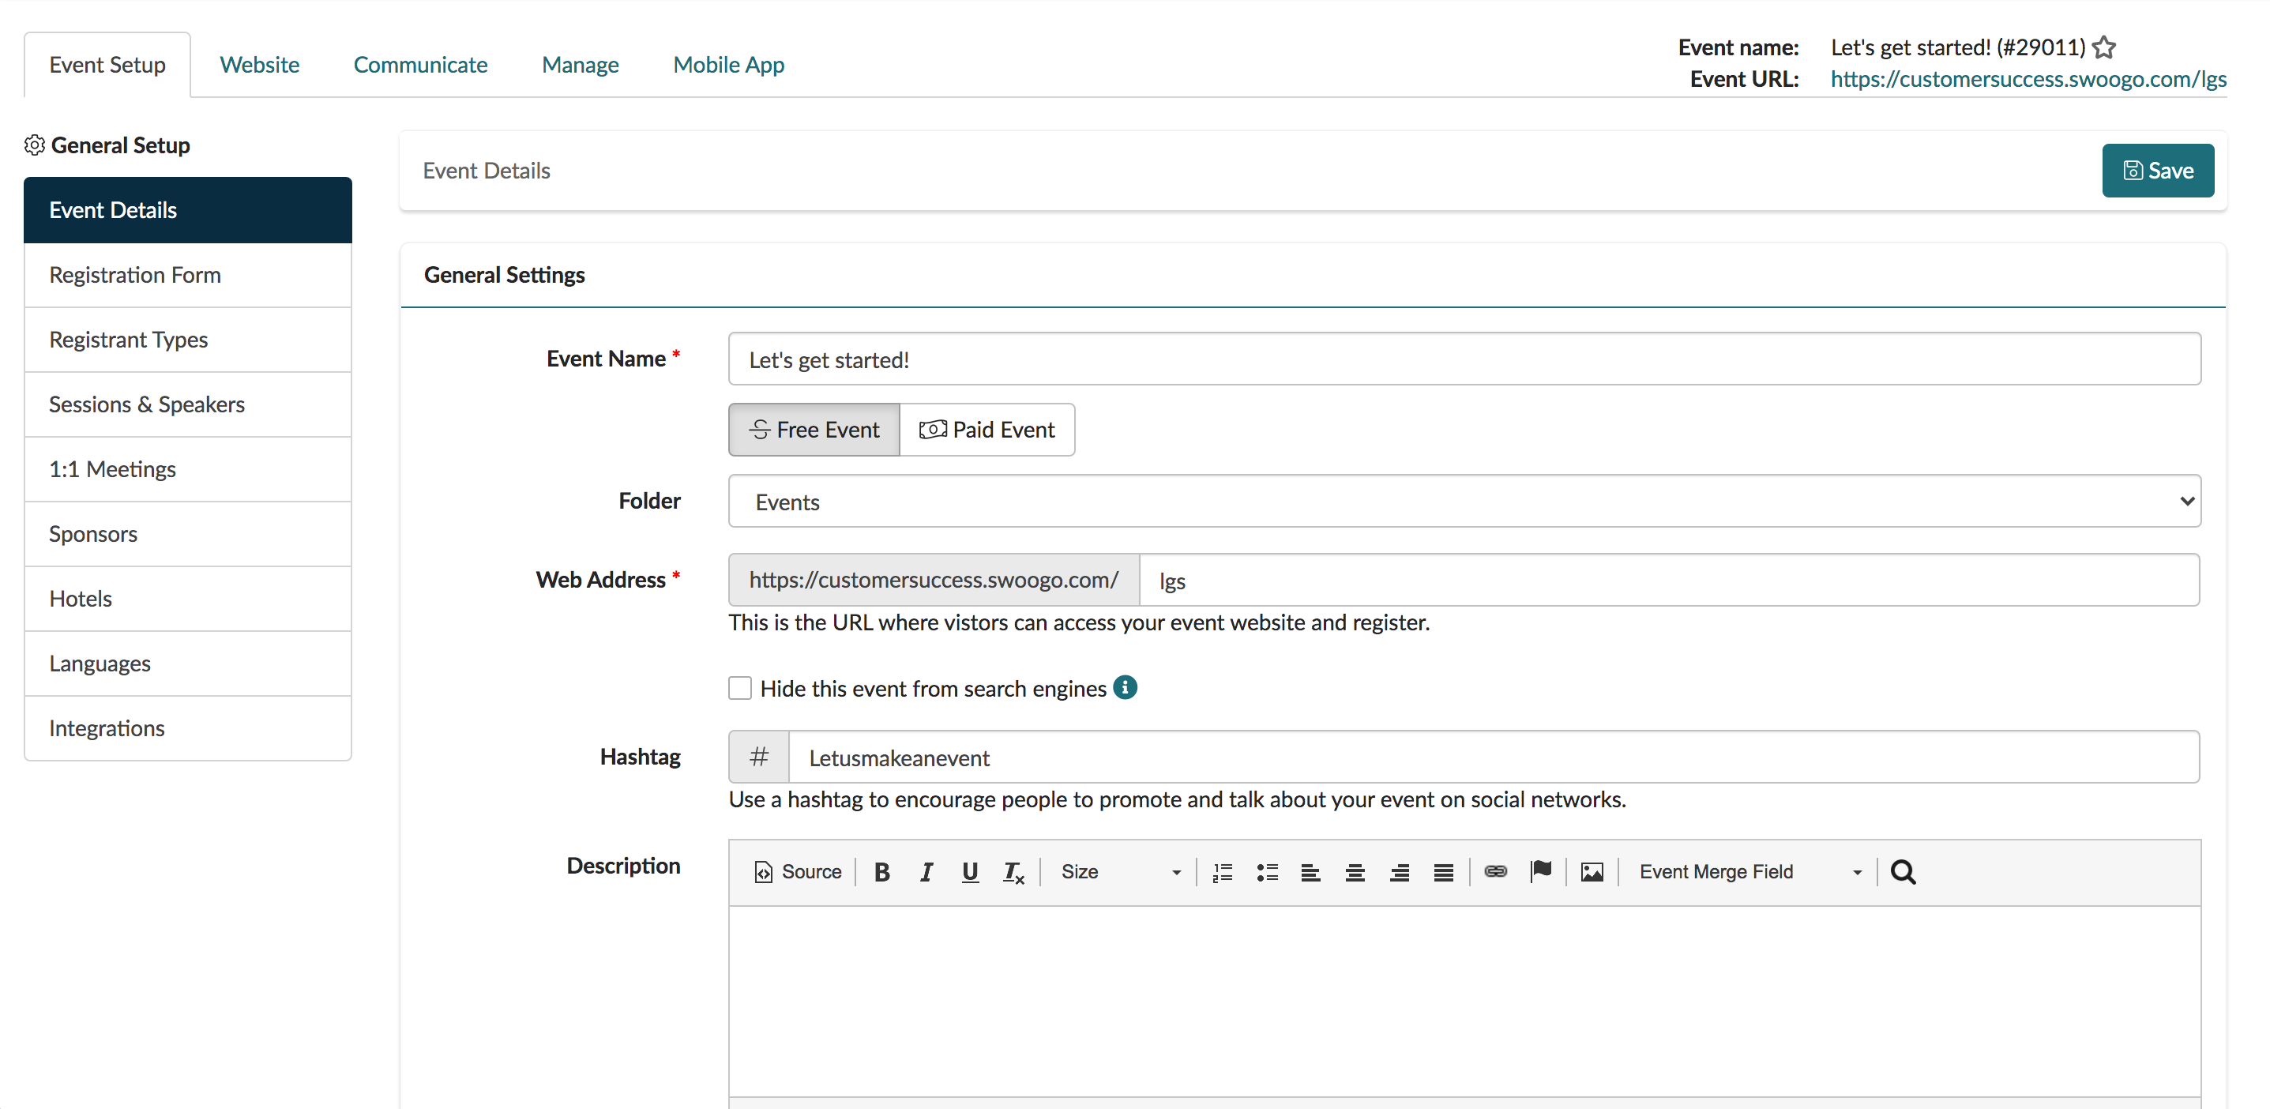Switch to the Communicate tab
Image resolution: width=2270 pixels, height=1109 pixels.
420,64
